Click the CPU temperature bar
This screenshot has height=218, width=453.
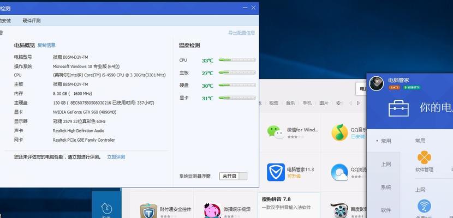click(x=237, y=60)
